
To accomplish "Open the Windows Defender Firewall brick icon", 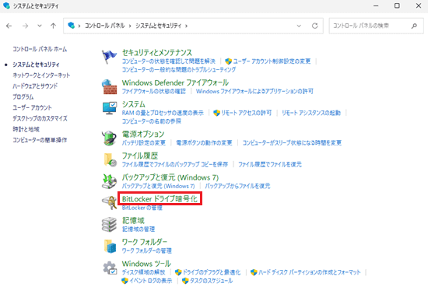I will [109, 87].
